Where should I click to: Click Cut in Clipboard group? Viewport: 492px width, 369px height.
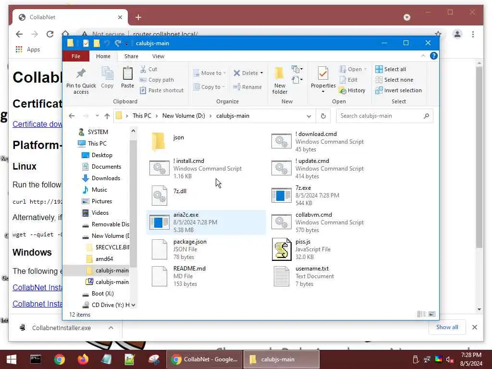pos(149,69)
